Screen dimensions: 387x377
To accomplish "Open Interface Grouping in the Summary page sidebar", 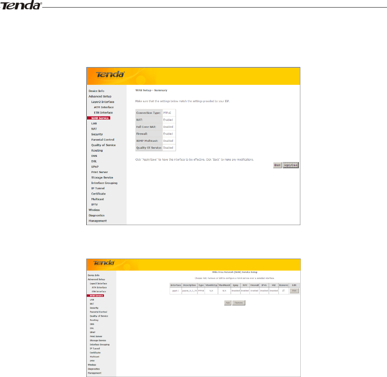I will coord(104,183).
